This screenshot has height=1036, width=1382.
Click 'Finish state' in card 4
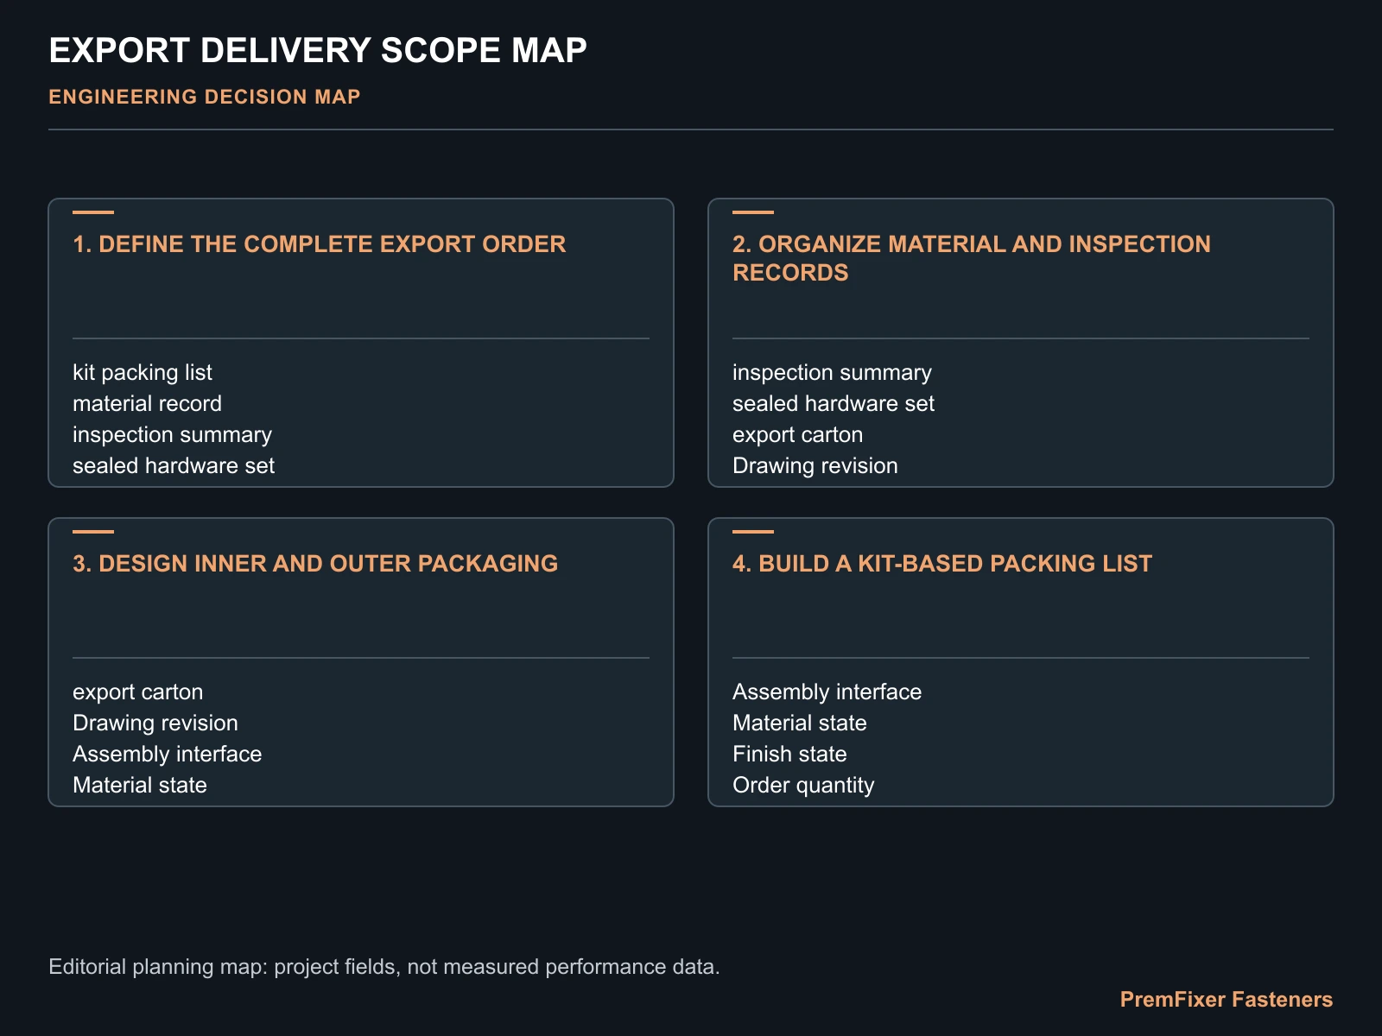click(x=790, y=755)
